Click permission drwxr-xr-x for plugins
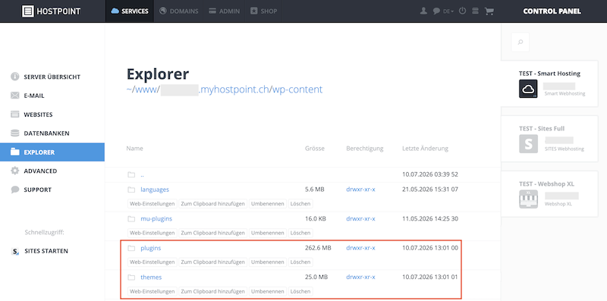Screen dimensions: 607x301 point(360,248)
